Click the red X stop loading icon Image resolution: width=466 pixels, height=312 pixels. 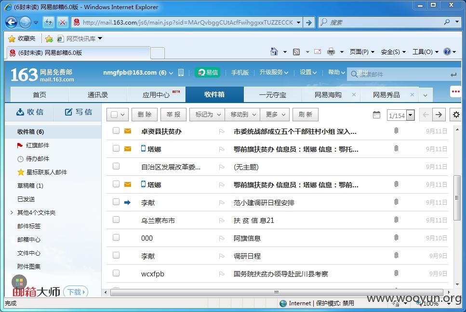[x=63, y=22]
